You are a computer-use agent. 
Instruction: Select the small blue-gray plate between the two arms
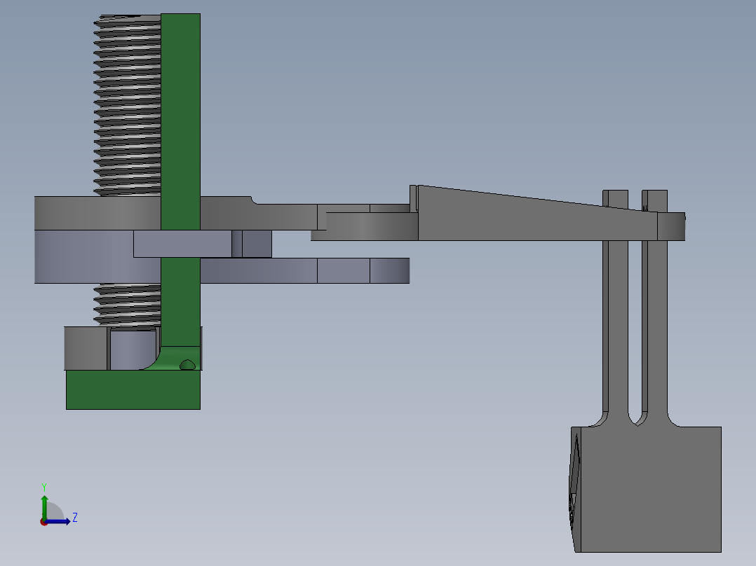[x=203, y=244]
